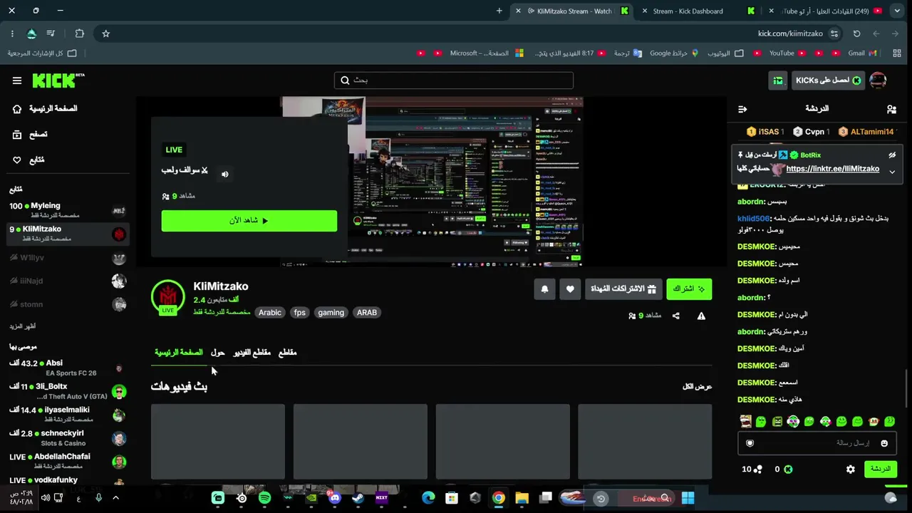Open recommended channel AbdellahChafai
The height and width of the screenshot is (513, 912).
tap(68, 461)
